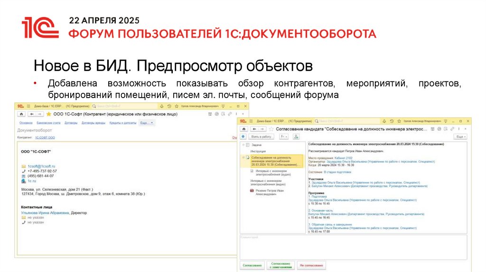Open participant Белугин Михаил Алексеевич link
Image resolution: width=486 pixels, height=272 pixels.
(x=369, y=186)
